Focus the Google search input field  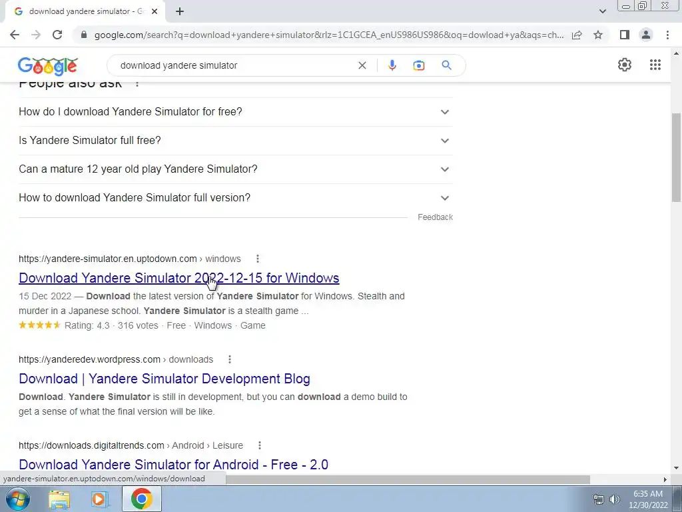point(235,65)
